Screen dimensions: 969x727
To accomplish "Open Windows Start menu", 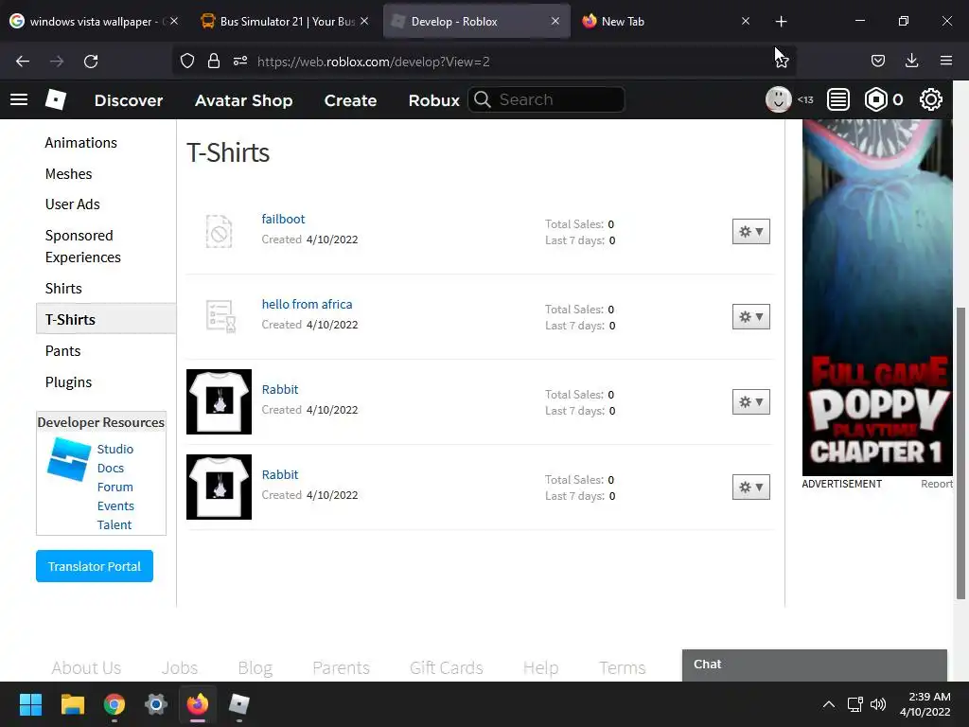I will [x=30, y=704].
